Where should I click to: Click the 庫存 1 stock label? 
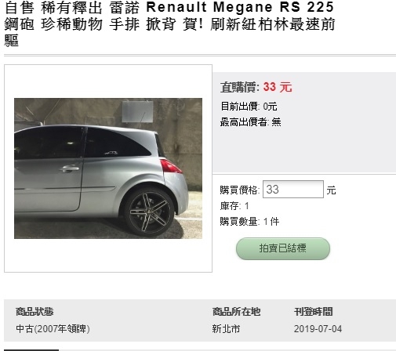tap(234, 206)
